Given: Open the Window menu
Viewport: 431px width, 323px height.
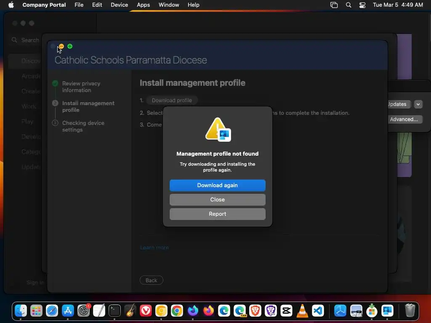Looking at the screenshot, I should coord(169,5).
